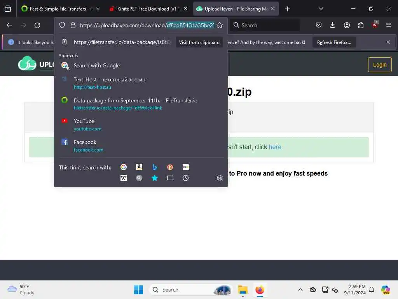Click the clipboard icon in suggestion row
Screen dimensions: 398x299
(x=65, y=42)
